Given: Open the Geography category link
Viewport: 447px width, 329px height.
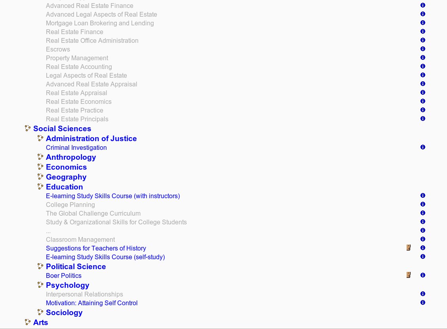Looking at the screenshot, I should (x=66, y=177).
